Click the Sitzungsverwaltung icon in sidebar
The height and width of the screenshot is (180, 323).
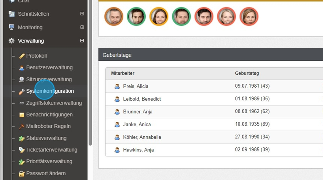pyautogui.click(x=22, y=79)
